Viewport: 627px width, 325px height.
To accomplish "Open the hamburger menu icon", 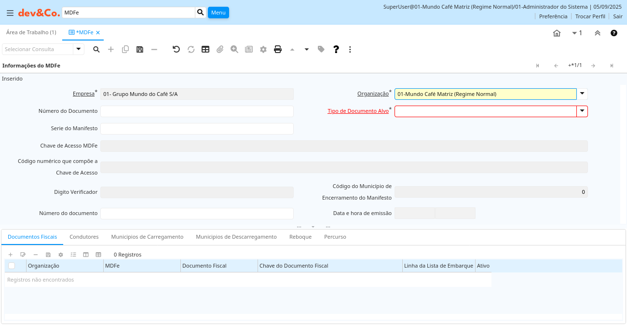I will (10, 13).
